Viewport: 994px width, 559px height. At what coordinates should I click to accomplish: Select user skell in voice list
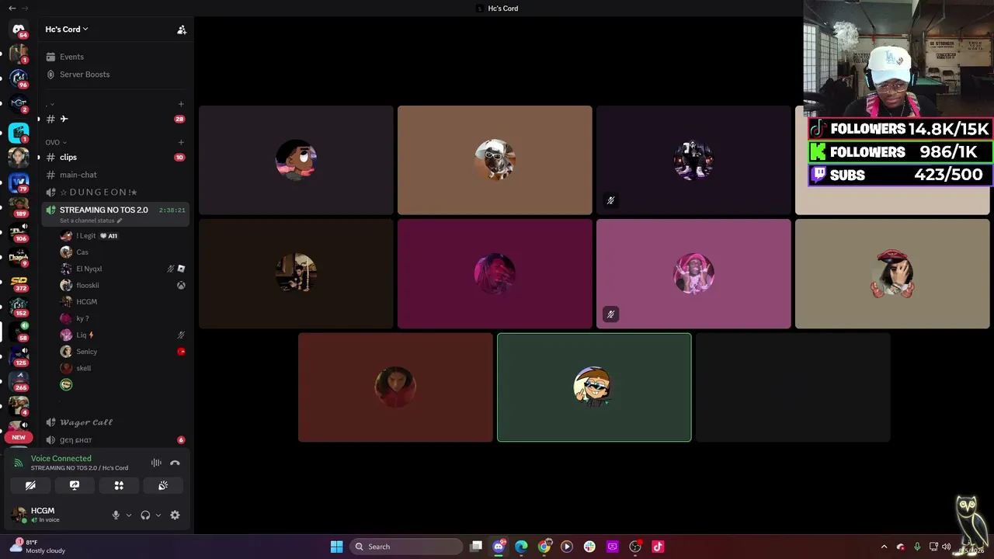123,368
